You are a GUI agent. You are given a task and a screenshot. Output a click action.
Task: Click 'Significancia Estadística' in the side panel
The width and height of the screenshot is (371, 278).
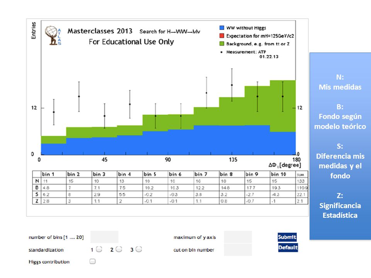click(340, 210)
